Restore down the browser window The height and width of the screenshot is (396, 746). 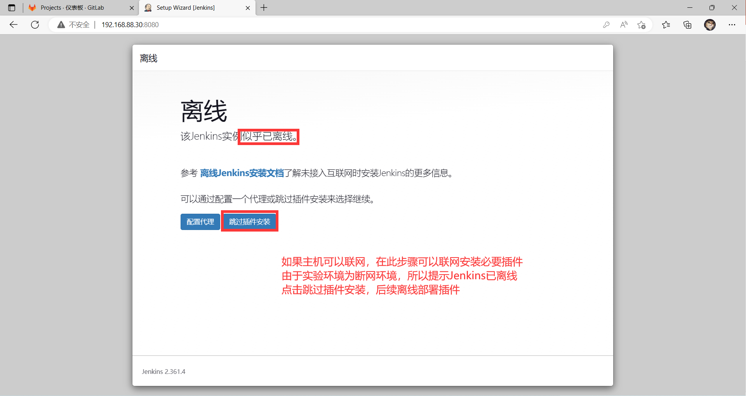[712, 8]
